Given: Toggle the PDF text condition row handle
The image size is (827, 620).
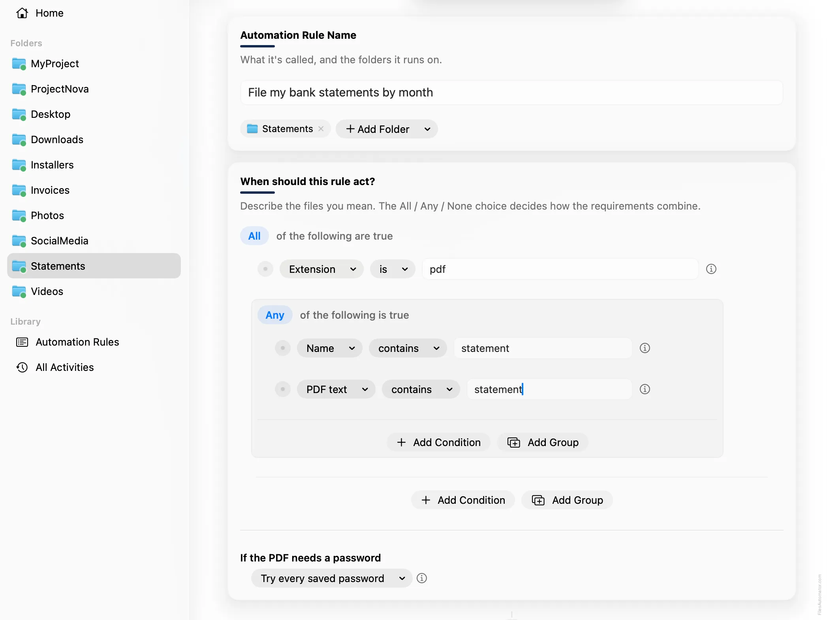Looking at the screenshot, I should coord(283,389).
